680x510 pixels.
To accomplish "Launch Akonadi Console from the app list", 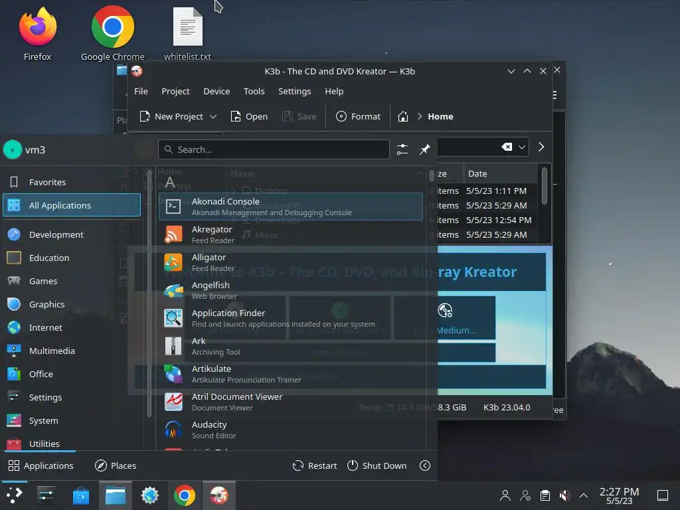I will pos(291,207).
